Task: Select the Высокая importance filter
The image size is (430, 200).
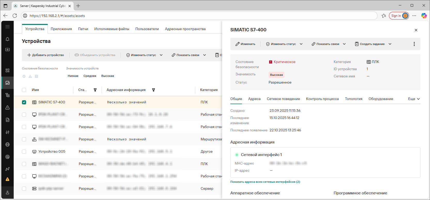Action: tap(107, 76)
